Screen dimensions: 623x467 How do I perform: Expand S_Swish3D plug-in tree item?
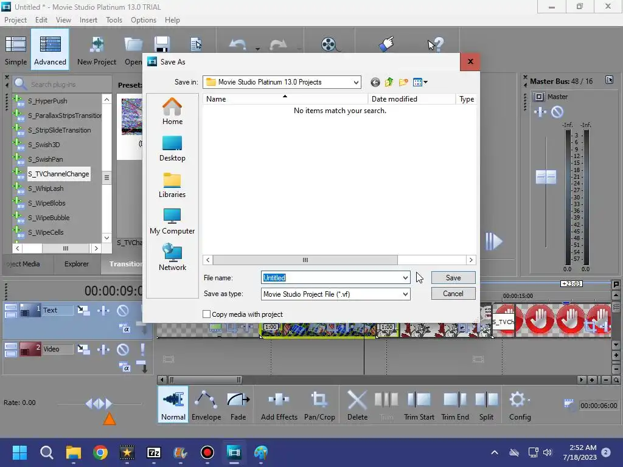(x=18, y=144)
